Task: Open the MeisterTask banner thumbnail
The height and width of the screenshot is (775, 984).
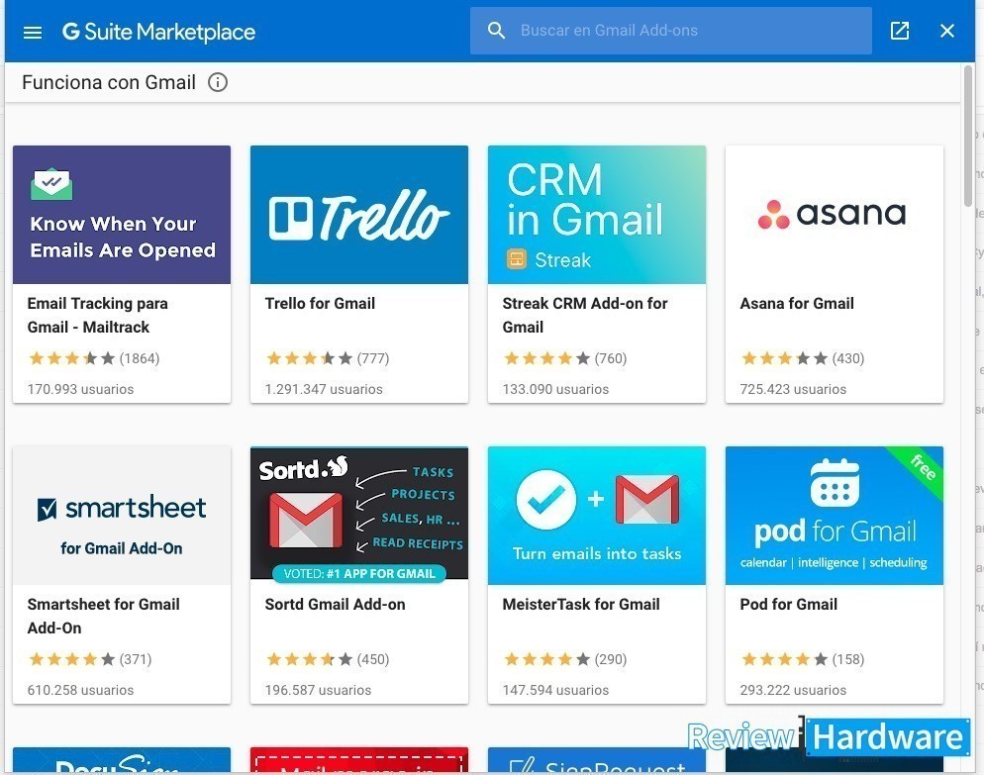Action: pos(597,516)
